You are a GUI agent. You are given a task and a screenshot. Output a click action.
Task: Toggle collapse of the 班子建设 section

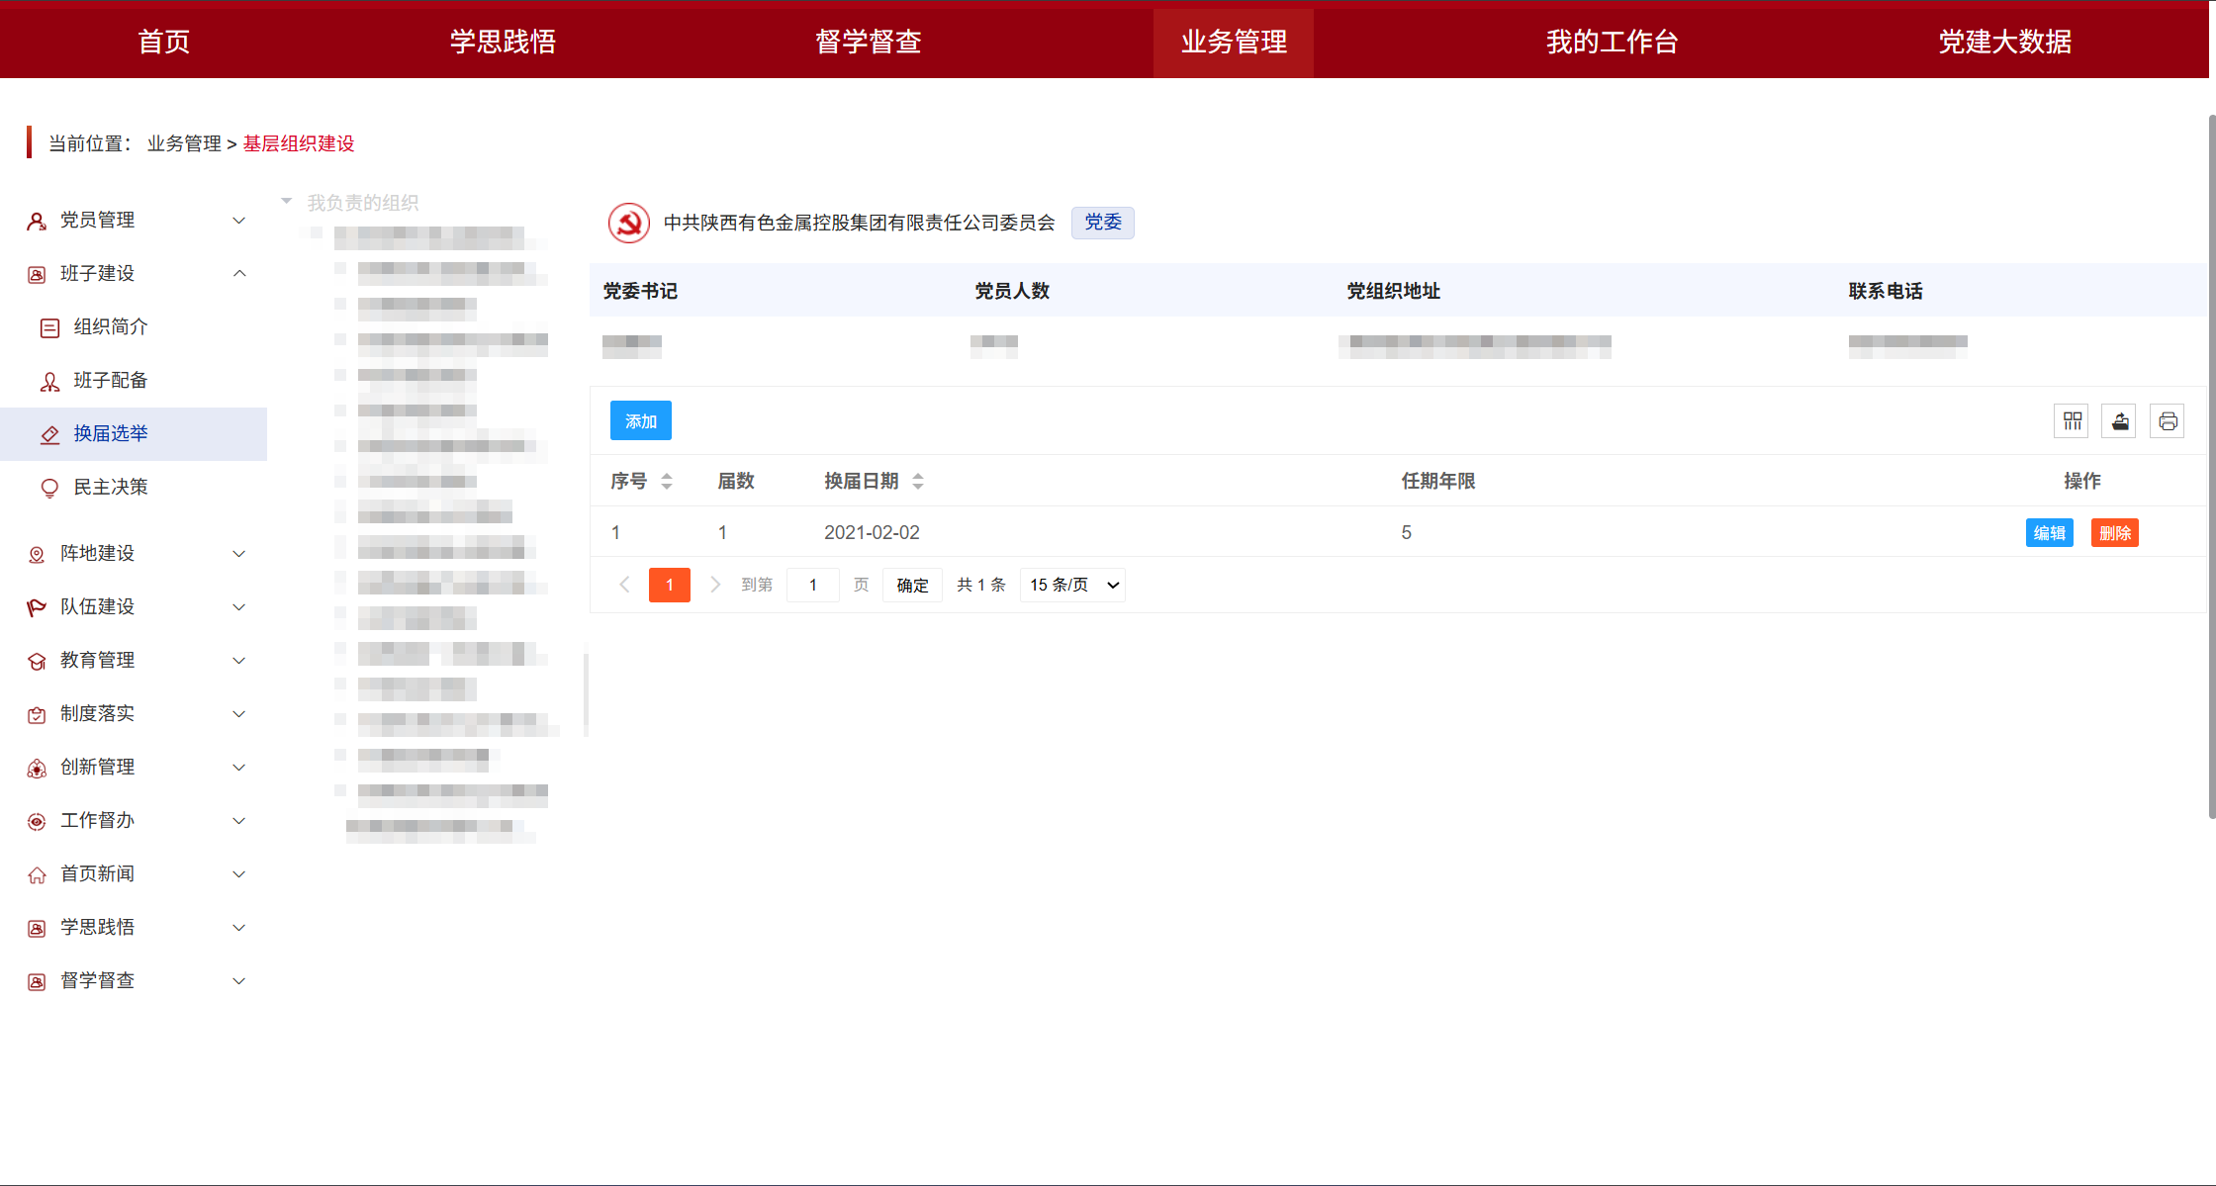238,273
